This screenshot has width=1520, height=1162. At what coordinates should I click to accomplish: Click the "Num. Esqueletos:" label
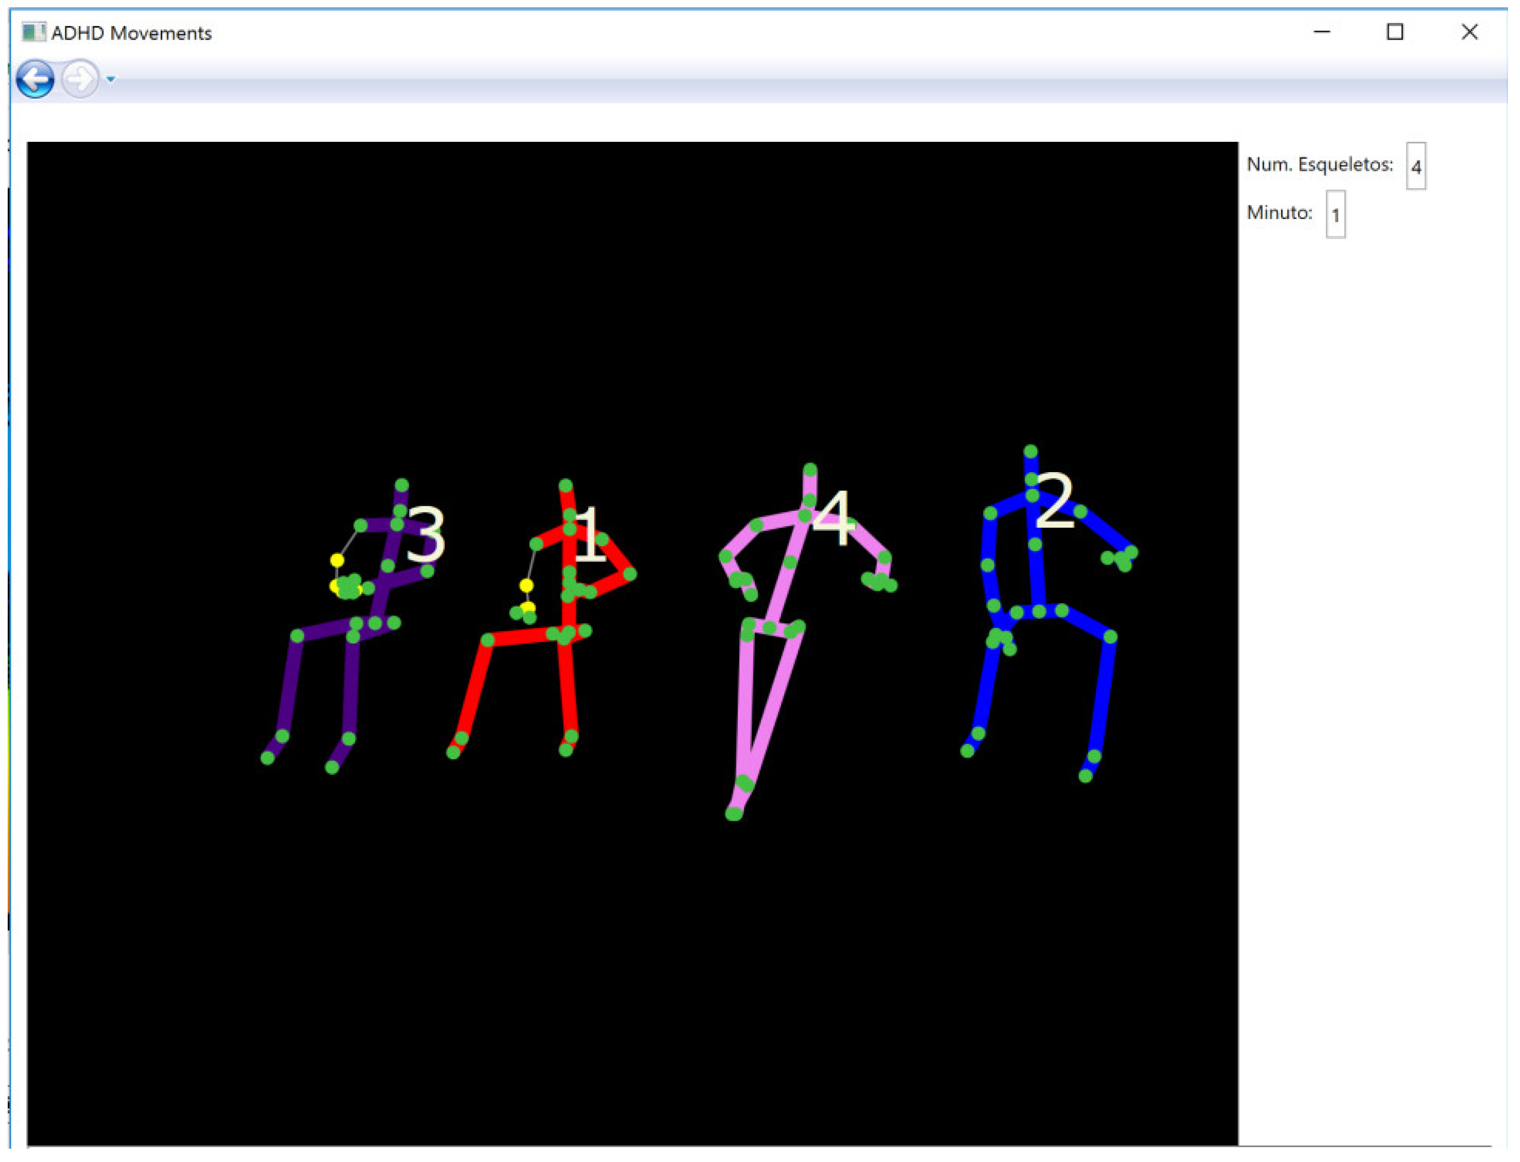pos(1320,165)
